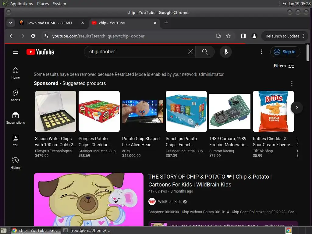This screenshot has height=234, width=312.
Task: Click the address bar URL
Action: coord(98,36)
